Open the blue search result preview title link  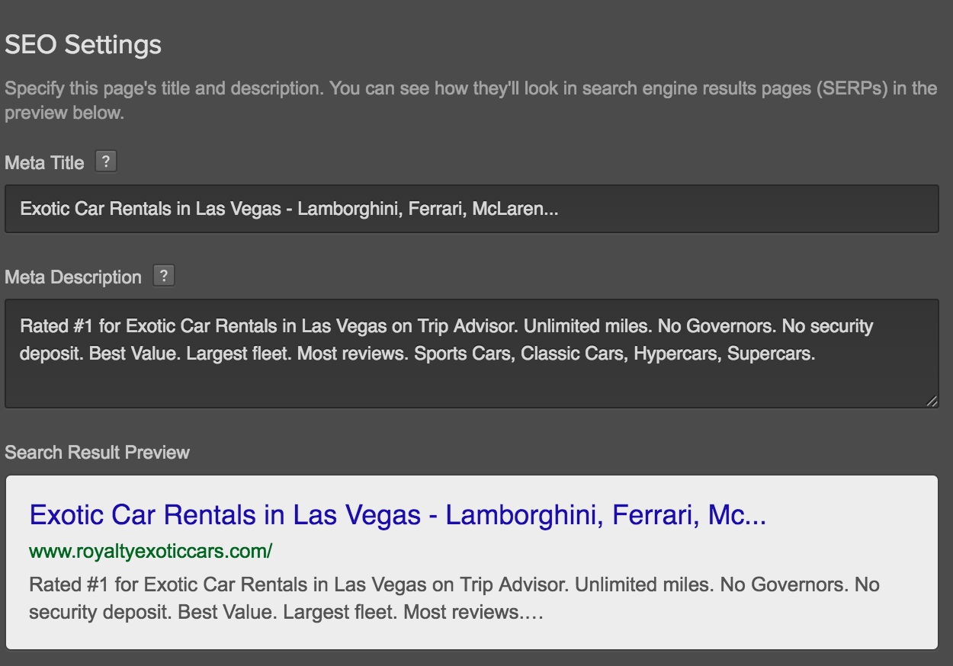[397, 516]
